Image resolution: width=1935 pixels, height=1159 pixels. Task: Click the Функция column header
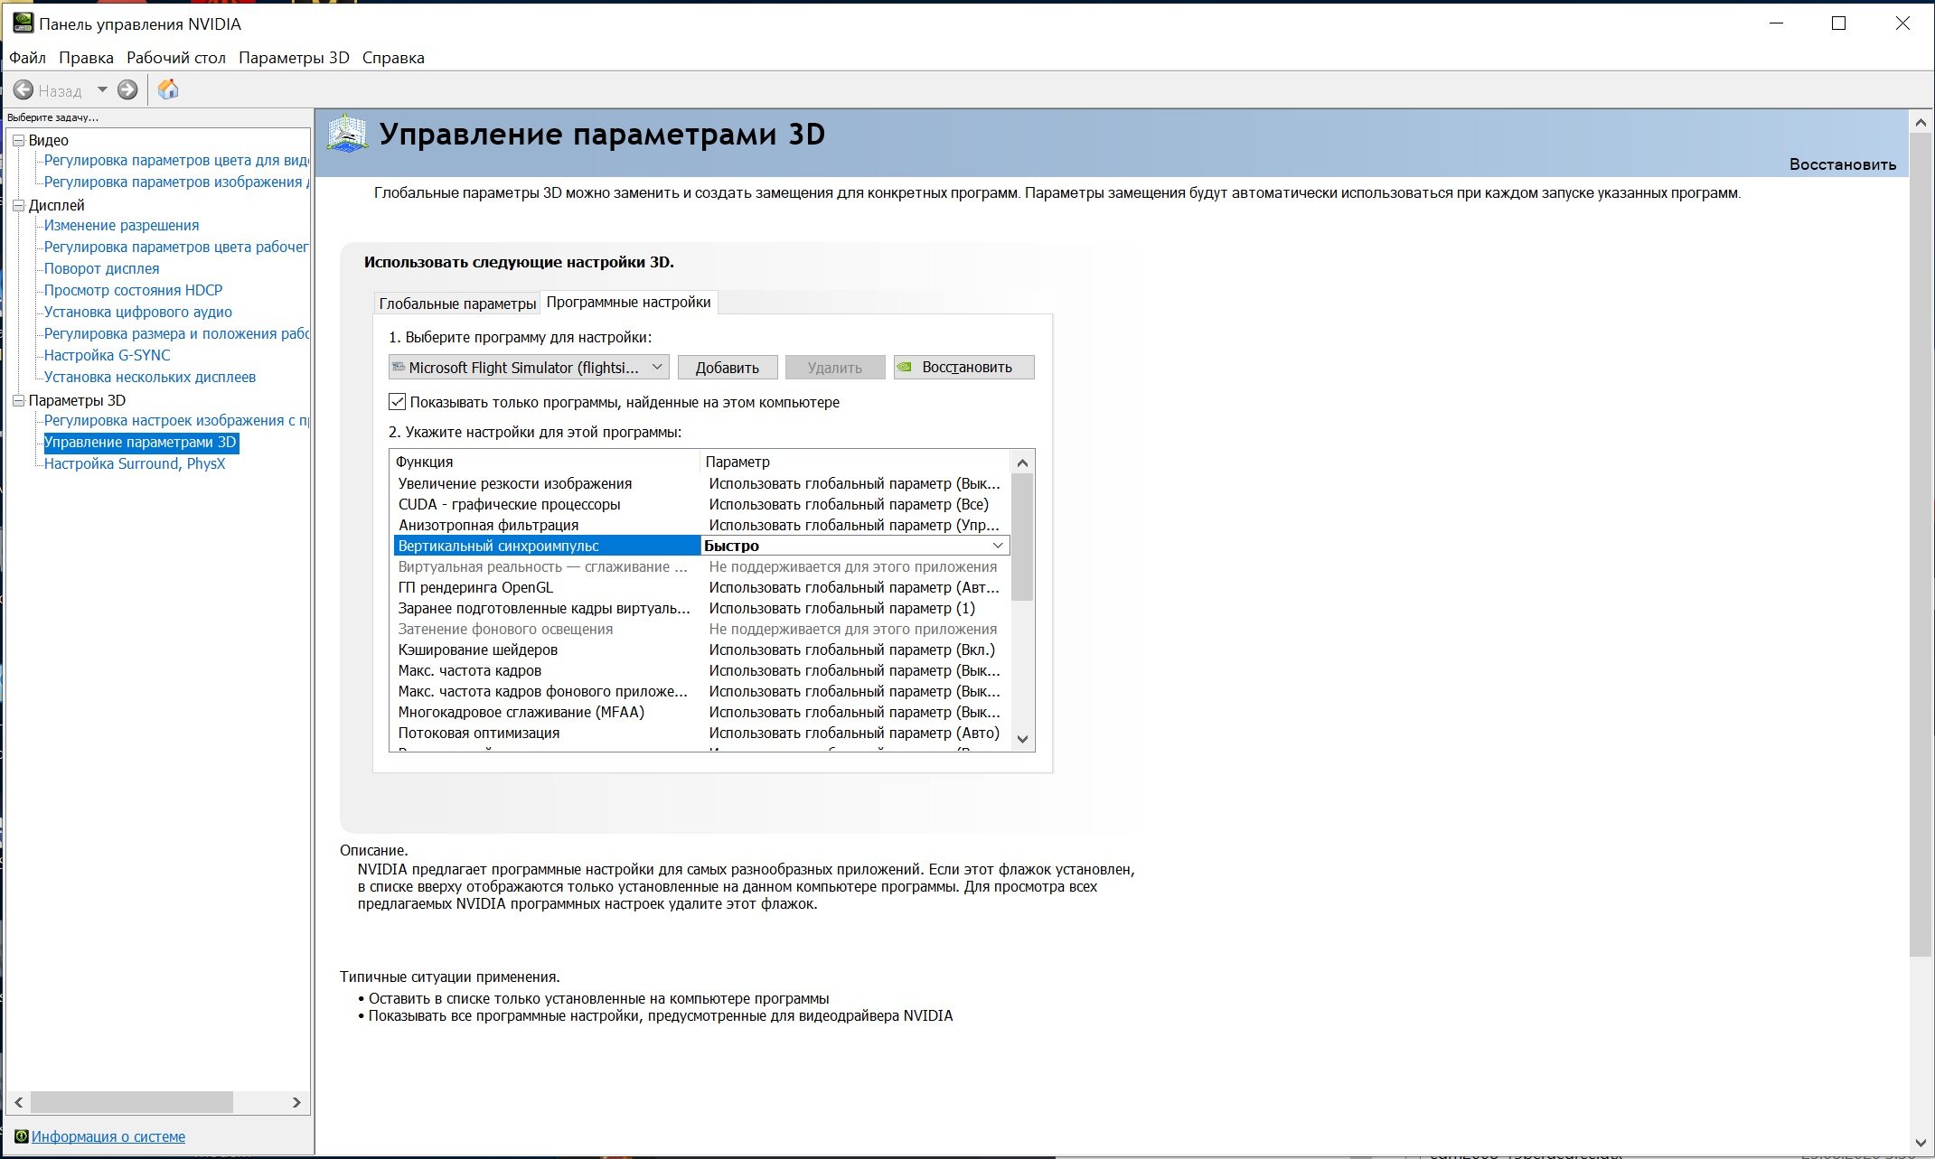tap(546, 462)
